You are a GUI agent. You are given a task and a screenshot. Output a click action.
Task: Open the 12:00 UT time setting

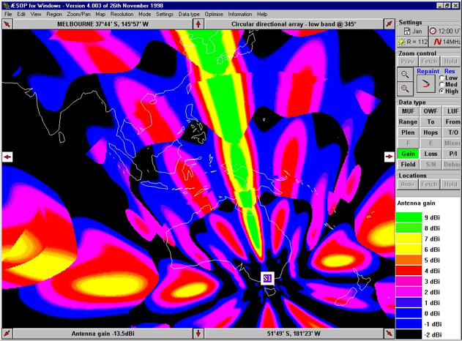tap(444, 31)
